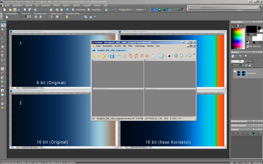263x164 pixels.
Task: Click the undo arrow in XnView toolbar
Action: click(x=119, y=56)
